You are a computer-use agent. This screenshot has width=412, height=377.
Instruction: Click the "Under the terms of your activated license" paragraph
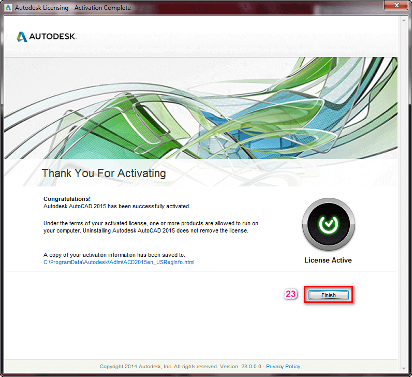click(151, 227)
